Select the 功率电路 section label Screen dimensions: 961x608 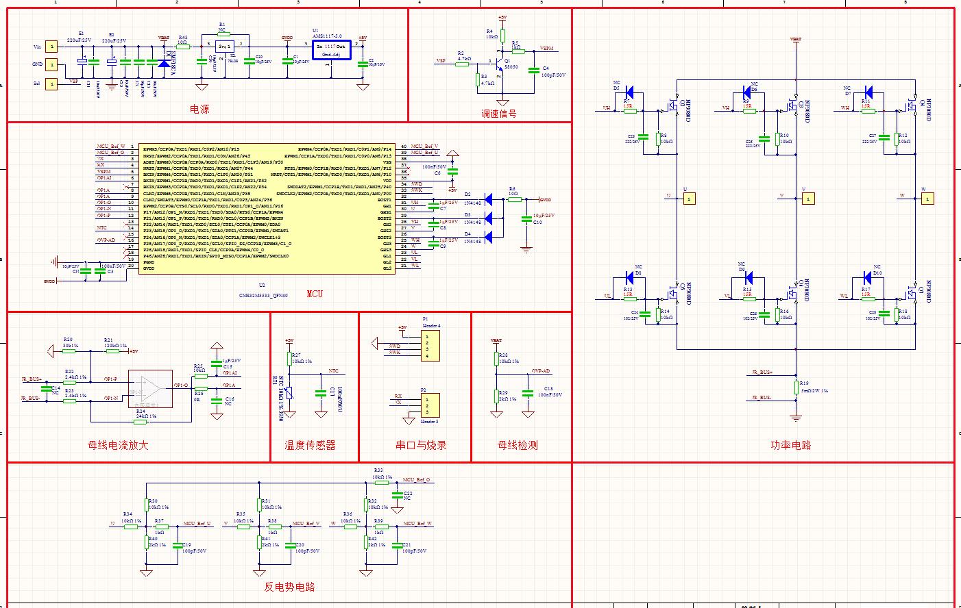790,445
